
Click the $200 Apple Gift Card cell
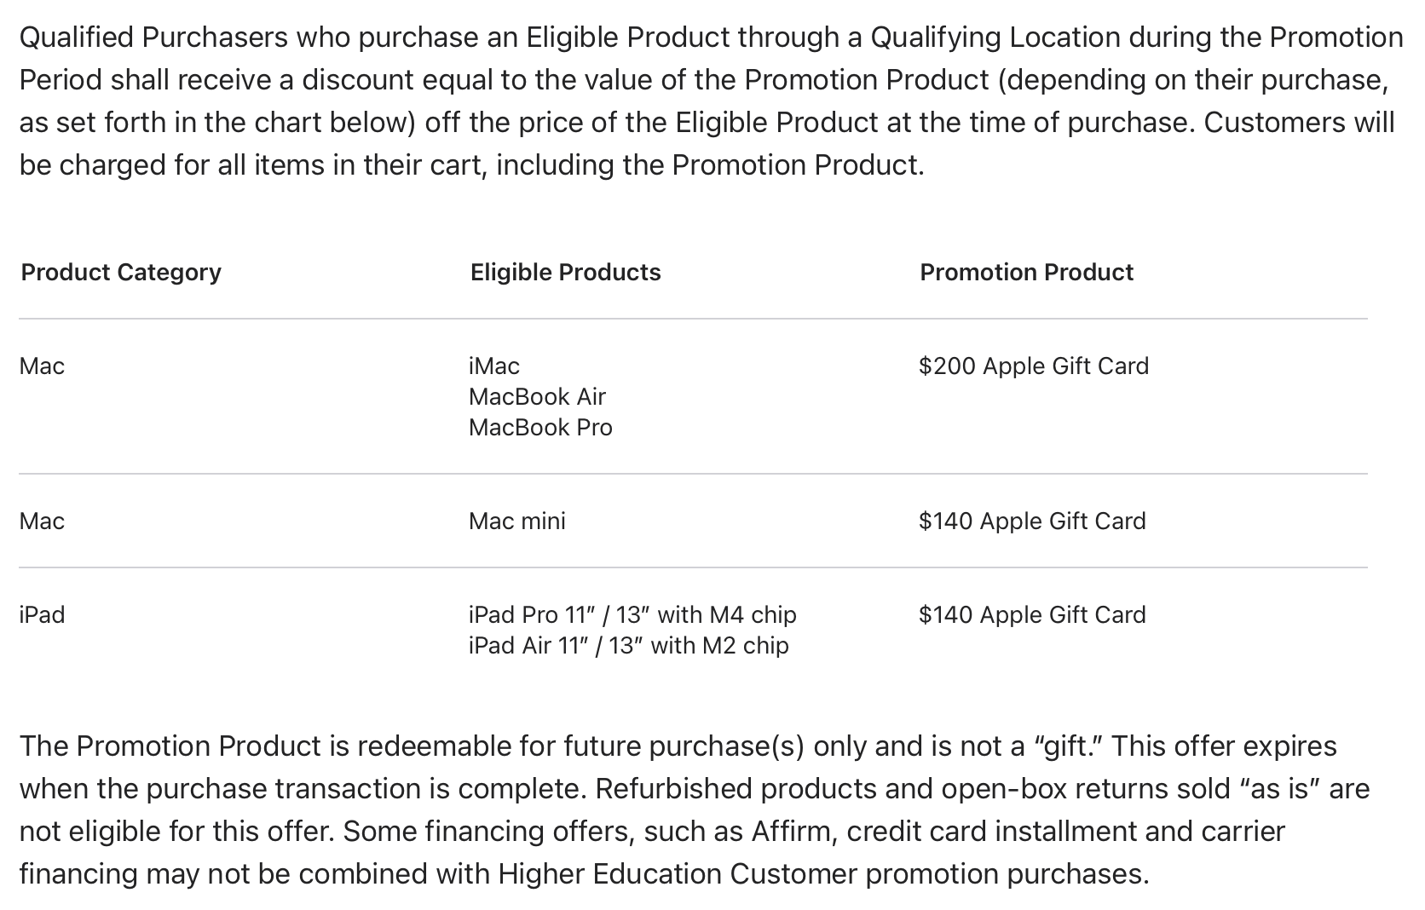tap(1034, 366)
